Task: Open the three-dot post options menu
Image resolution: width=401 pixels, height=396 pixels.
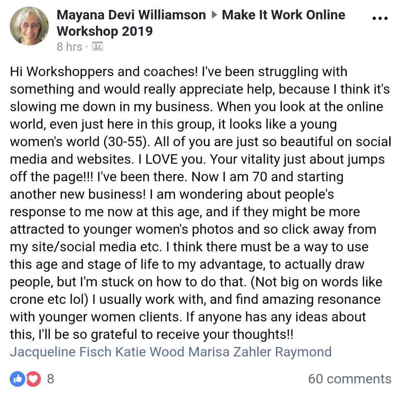Action: (x=380, y=18)
